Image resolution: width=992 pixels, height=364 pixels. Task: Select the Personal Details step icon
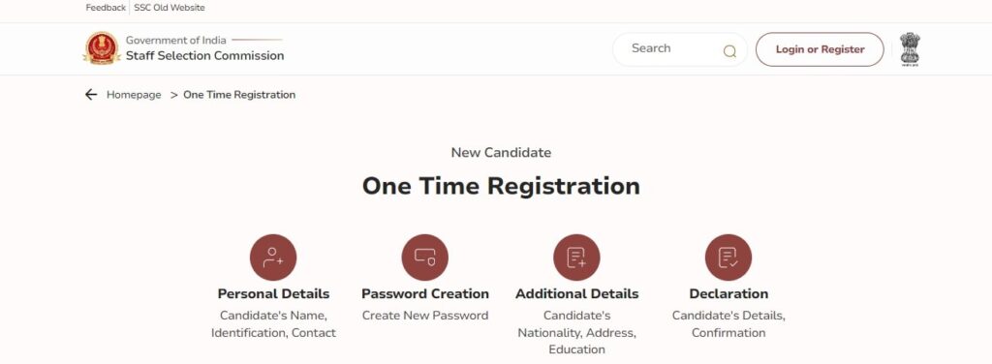click(x=273, y=258)
